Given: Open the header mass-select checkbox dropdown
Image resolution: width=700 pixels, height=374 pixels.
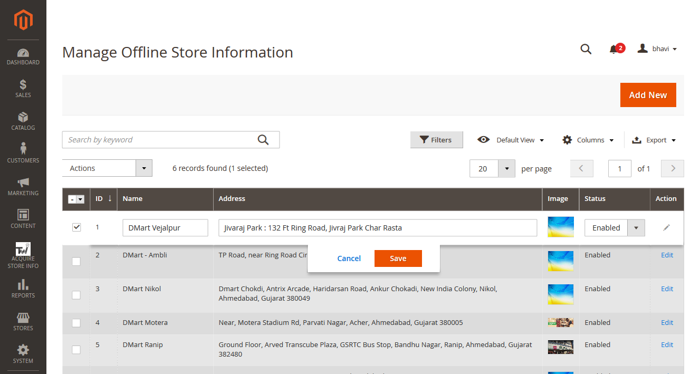Looking at the screenshot, I should 76,199.
